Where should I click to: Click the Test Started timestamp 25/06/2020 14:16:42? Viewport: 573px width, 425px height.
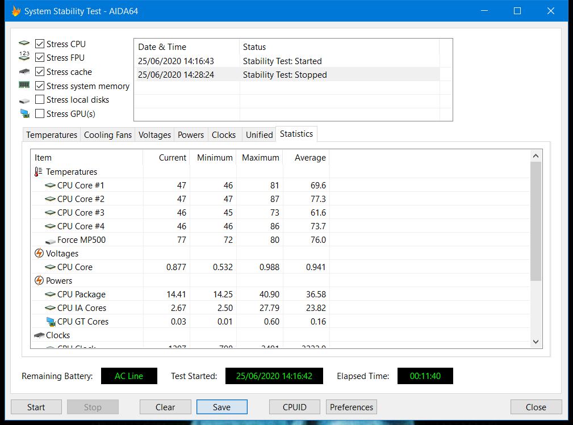click(x=274, y=376)
